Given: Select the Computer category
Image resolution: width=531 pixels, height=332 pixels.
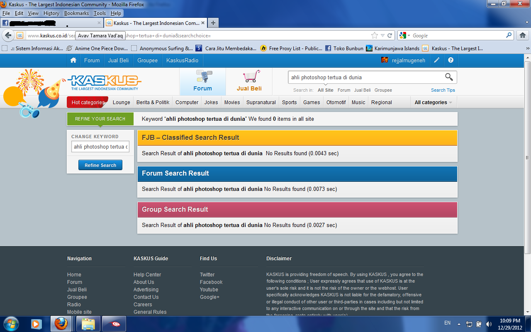Looking at the screenshot, I should tap(187, 103).
